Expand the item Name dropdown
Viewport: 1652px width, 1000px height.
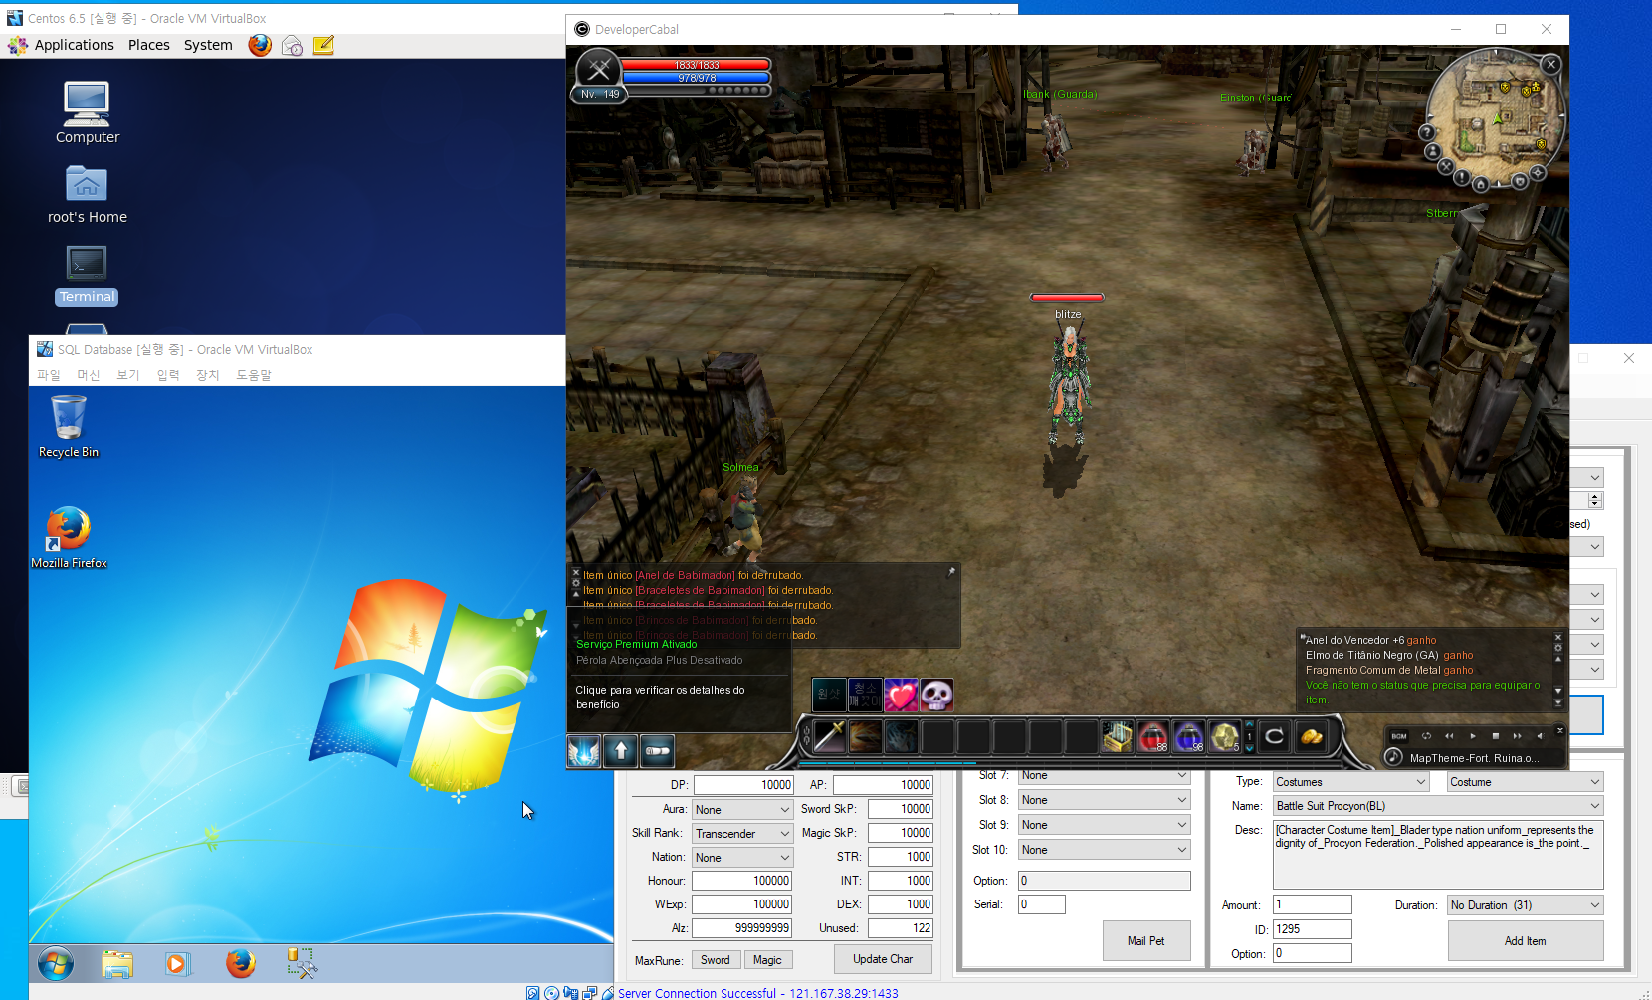point(1438,806)
